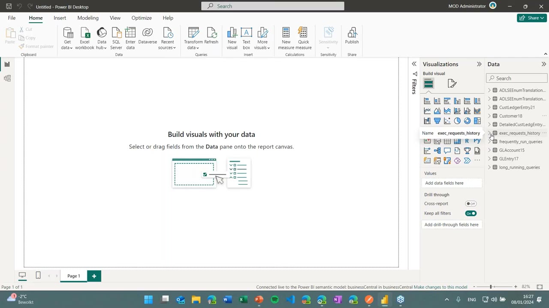The width and height of the screenshot is (549, 308).
Task: Select the Clustered column chart visual
Action: pyautogui.click(x=457, y=101)
